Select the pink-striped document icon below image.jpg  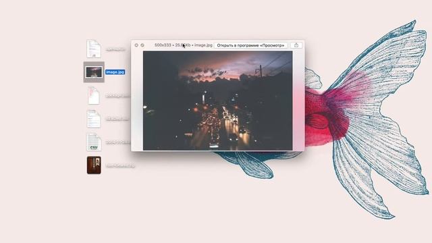tap(94, 95)
